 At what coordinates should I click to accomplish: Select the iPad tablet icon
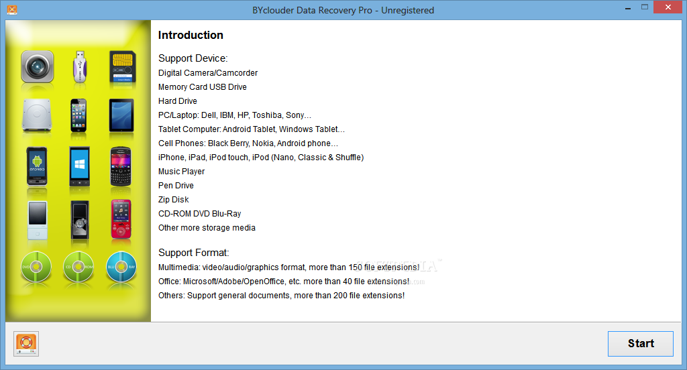(121, 115)
